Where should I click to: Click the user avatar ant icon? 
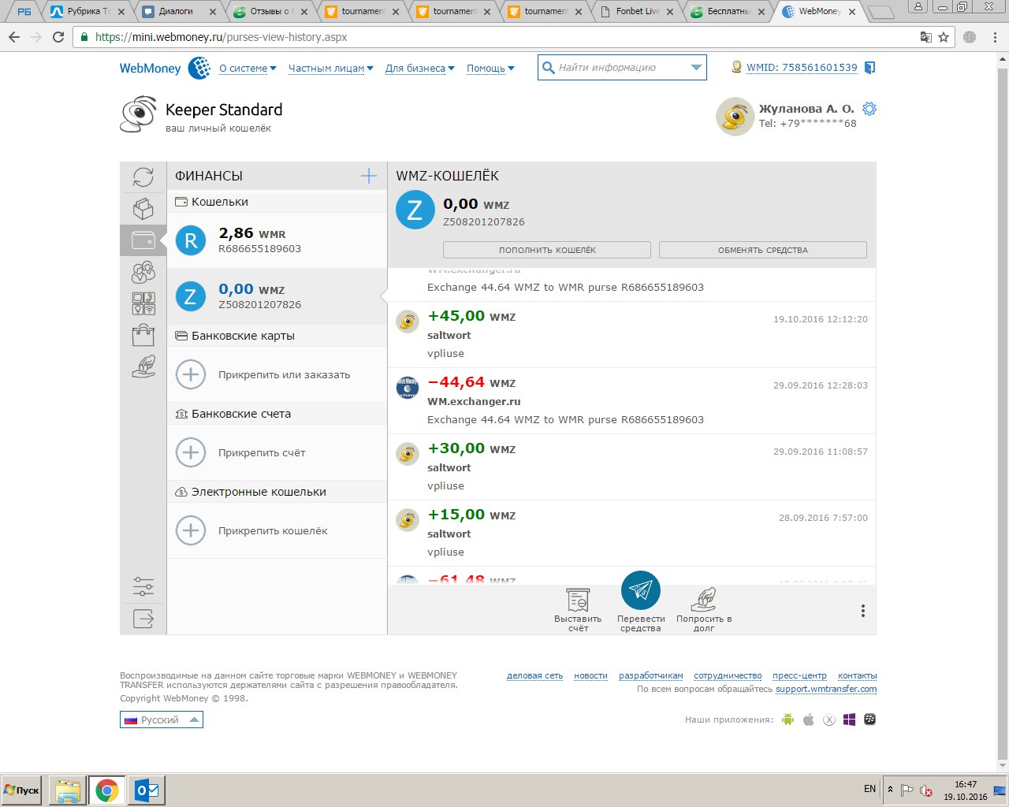[x=735, y=117]
